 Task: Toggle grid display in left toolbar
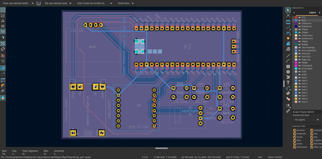[x=3, y=10]
